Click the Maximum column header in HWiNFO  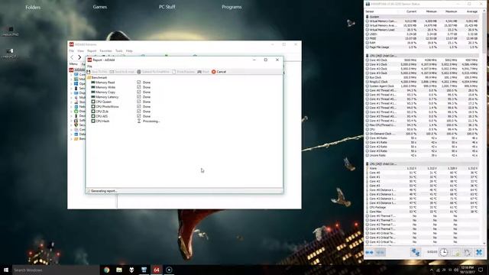tap(452, 11)
